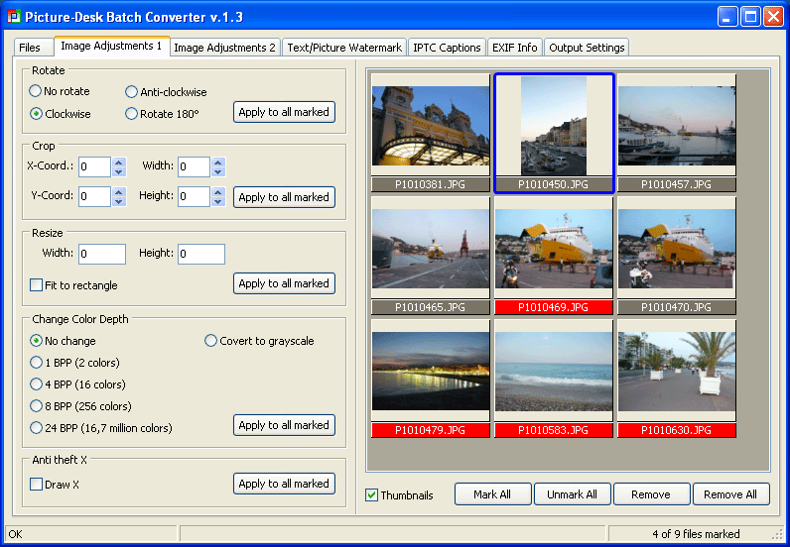Click the P1010479.JPG night shore thumbnail
790x547 pixels.
coord(431,372)
